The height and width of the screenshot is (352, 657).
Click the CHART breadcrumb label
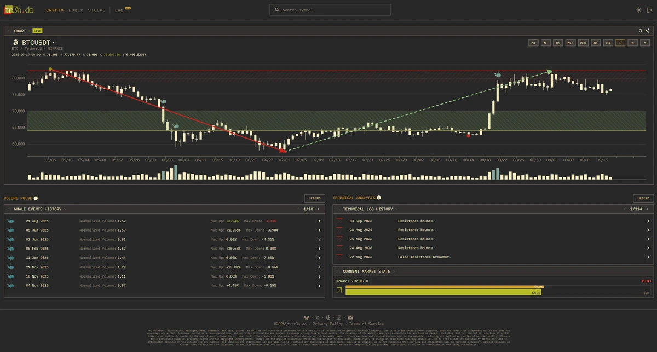tap(20, 31)
